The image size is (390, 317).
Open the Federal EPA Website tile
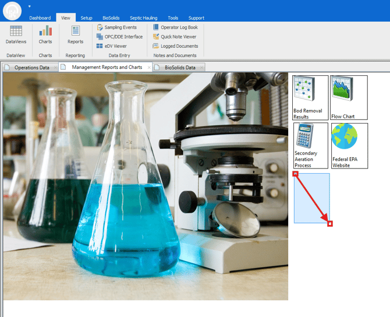[349, 146]
